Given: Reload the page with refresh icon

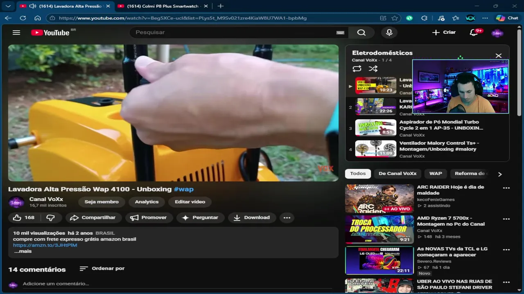Looking at the screenshot, I should 23,18.
